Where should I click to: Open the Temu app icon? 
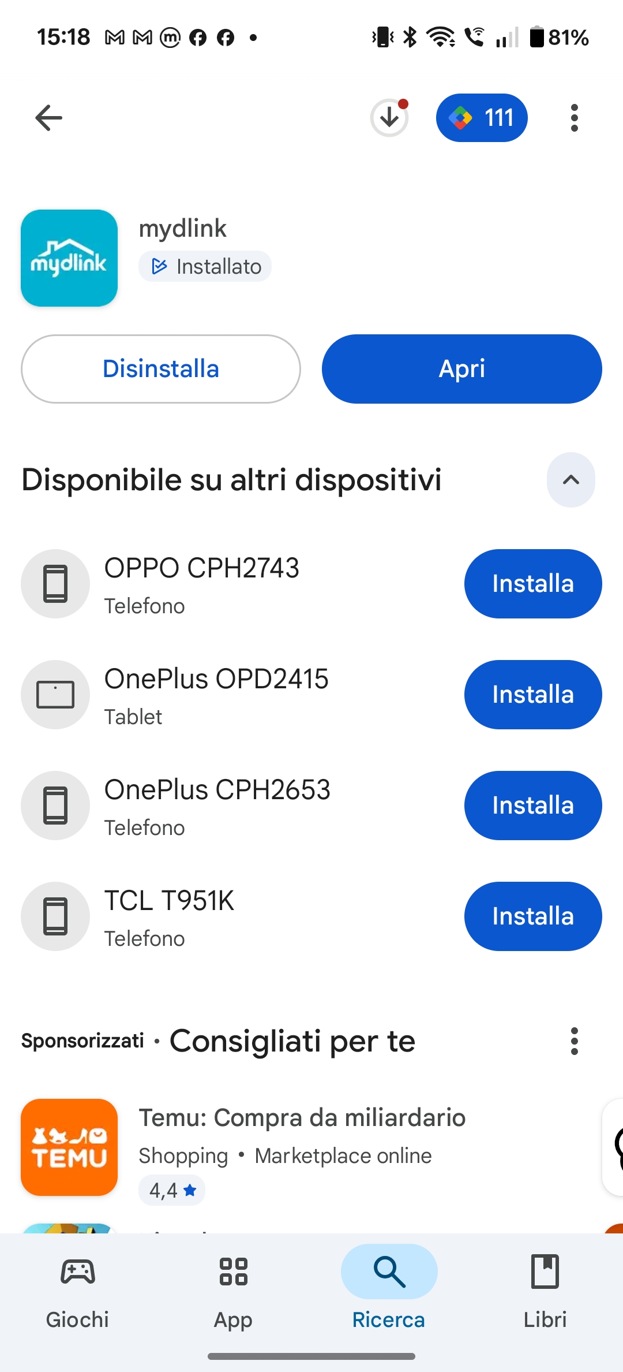click(x=69, y=1147)
